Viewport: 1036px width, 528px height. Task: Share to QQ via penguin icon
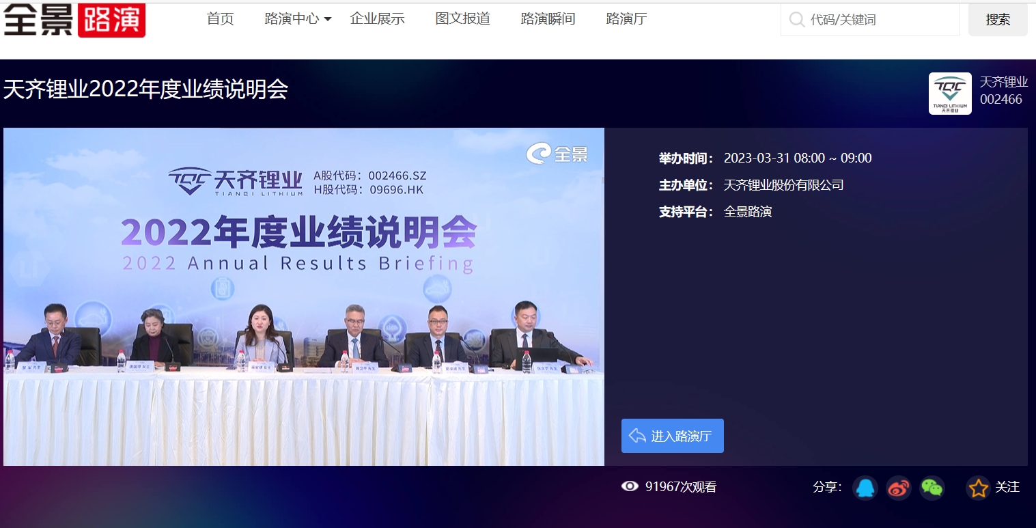865,488
